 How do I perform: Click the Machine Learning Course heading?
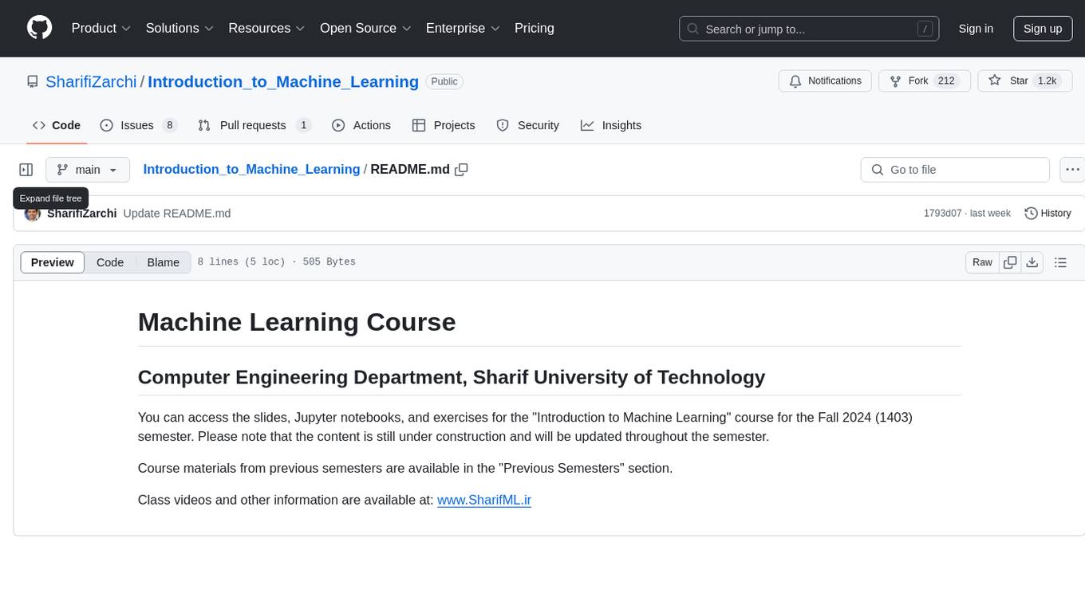tap(297, 322)
